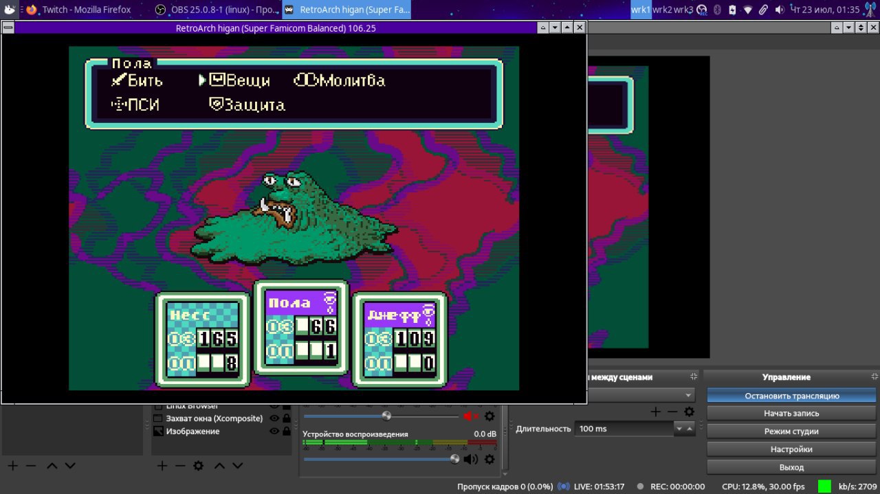Unmute the red muted speaker audio channel

[x=471, y=416]
